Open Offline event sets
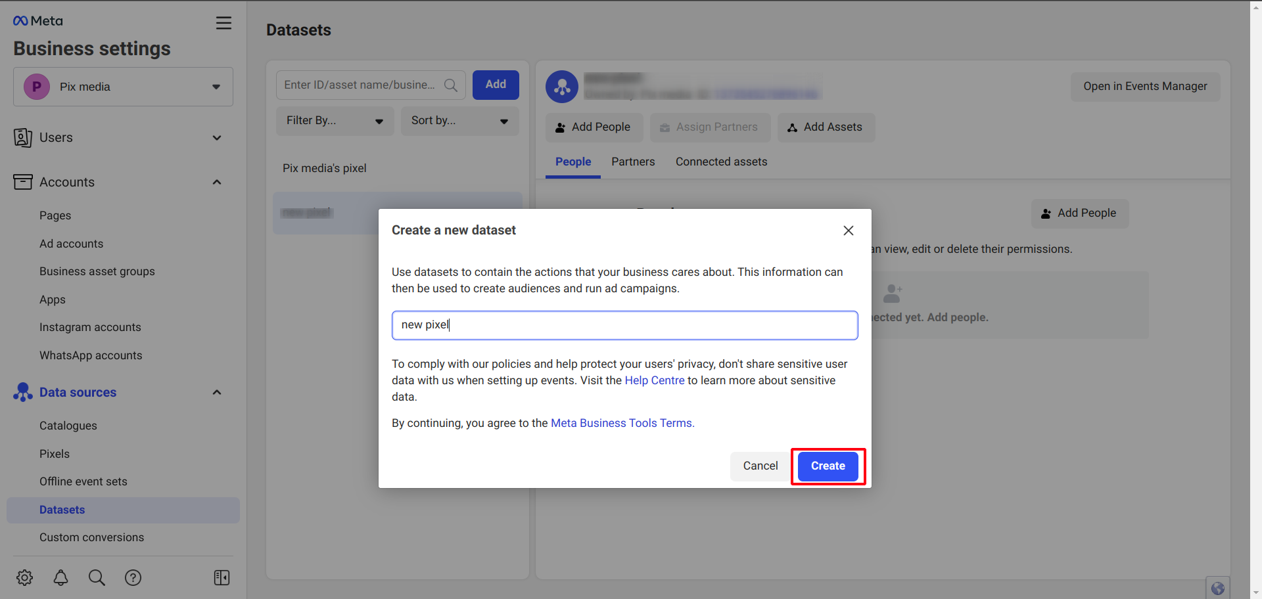Image resolution: width=1262 pixels, height=599 pixels. [83, 481]
